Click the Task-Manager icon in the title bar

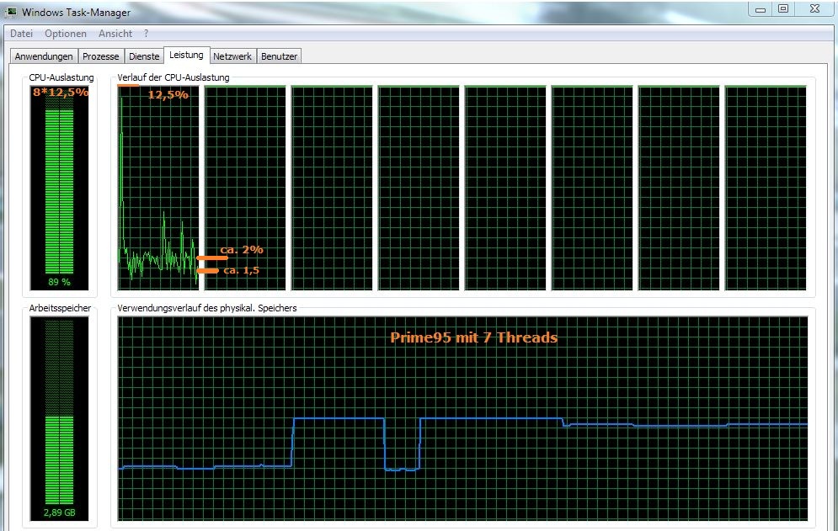[13, 12]
